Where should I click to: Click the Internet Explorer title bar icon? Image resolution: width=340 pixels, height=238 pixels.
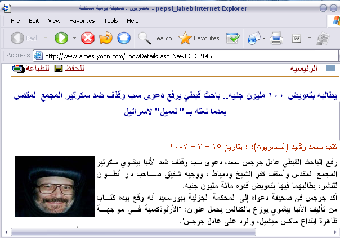6,8
